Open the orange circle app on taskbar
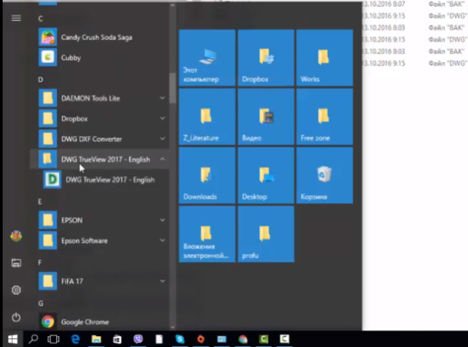Image resolution: width=468 pixels, height=347 pixels. pyautogui.click(x=201, y=339)
